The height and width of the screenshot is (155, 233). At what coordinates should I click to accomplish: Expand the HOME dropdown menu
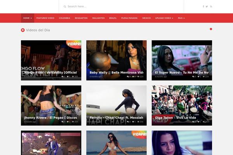(x=28, y=18)
